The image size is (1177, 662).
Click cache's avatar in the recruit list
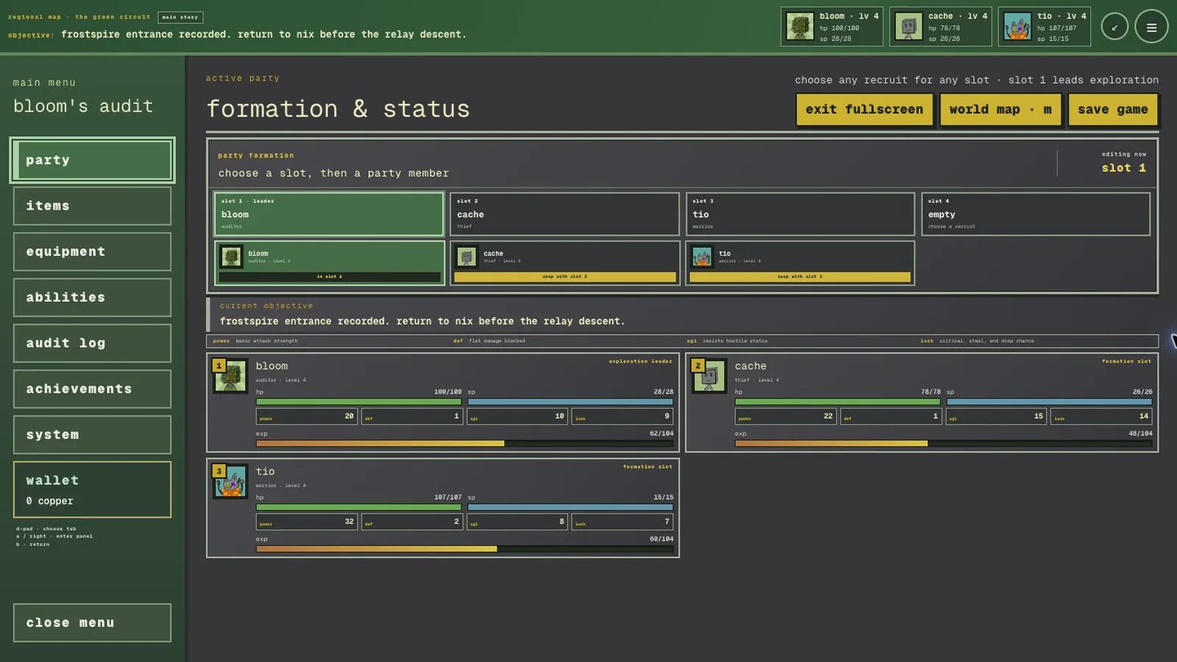[466, 257]
